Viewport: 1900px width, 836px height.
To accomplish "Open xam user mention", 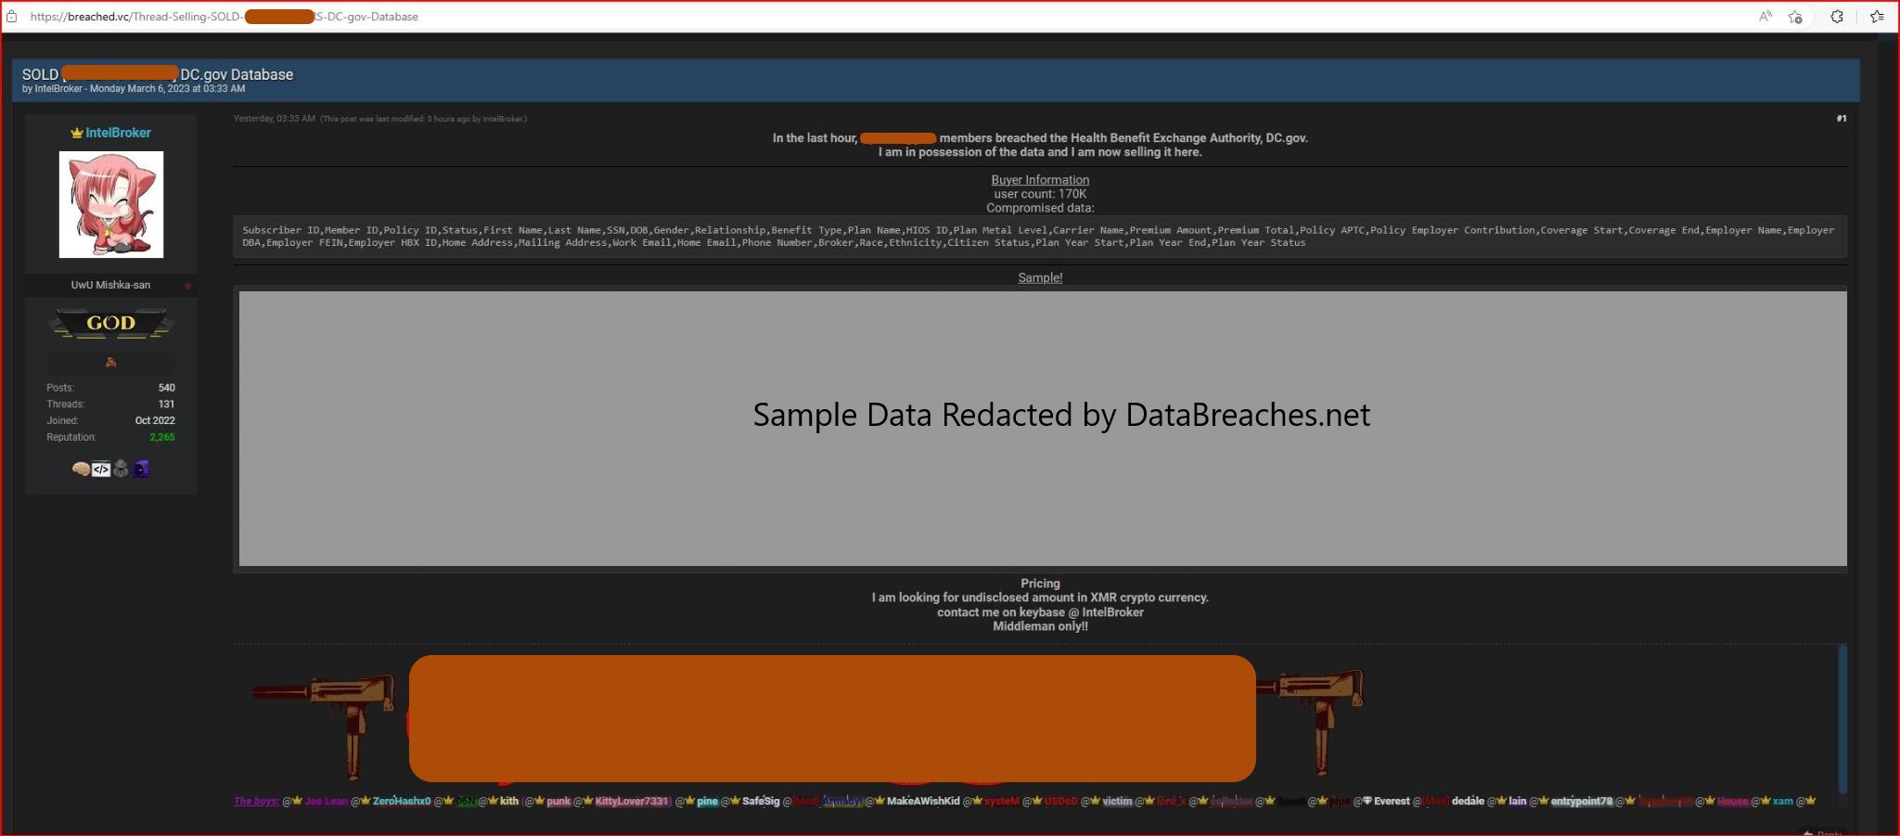I will point(1782,802).
